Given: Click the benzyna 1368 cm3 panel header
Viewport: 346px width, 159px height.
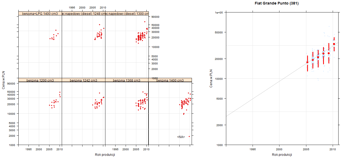Looking at the screenshot, I should pos(127,80).
